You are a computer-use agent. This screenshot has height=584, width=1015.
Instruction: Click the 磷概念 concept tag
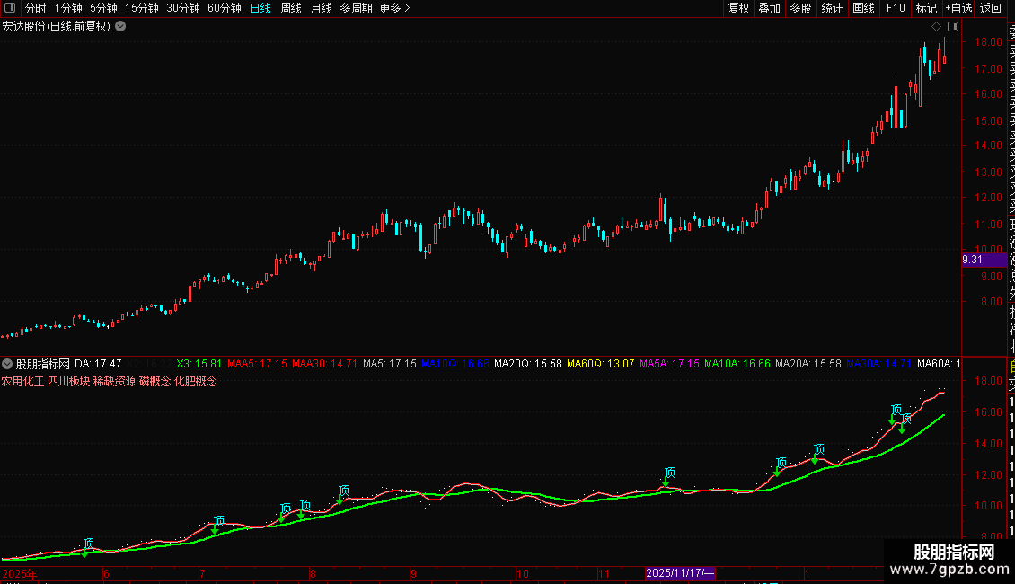tap(155, 381)
